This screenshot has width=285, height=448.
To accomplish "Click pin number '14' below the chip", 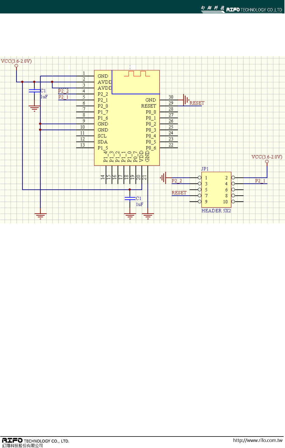I will pyautogui.click(x=103, y=177).
